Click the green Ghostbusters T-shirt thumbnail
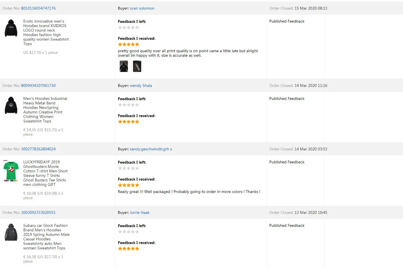Image resolution: width=403 pixels, height=268 pixels. click(x=11, y=171)
